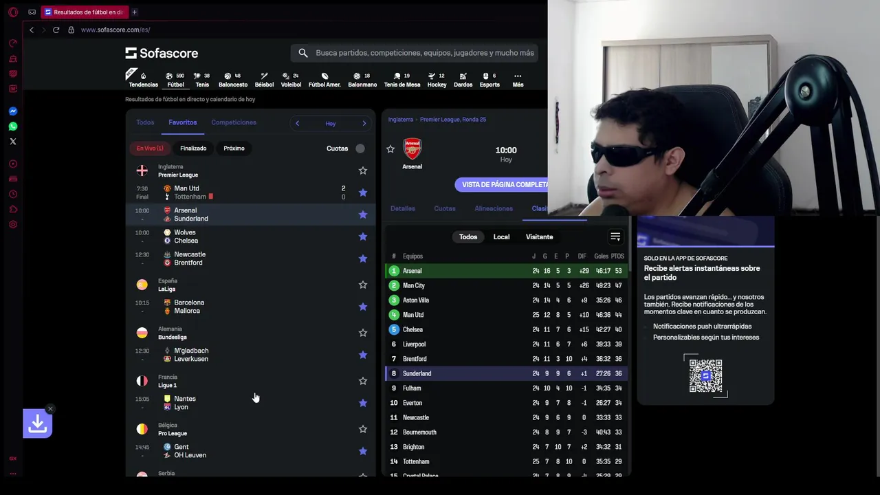880x495 pixels.
Task: Favorite the Arsenal match header star
Action: 390,149
